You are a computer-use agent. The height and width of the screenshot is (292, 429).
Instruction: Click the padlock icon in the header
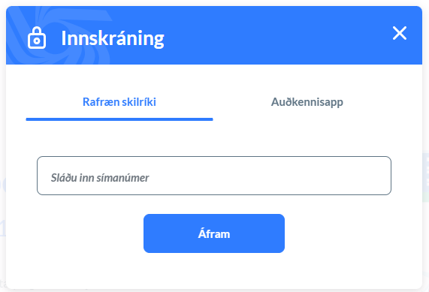(37, 38)
